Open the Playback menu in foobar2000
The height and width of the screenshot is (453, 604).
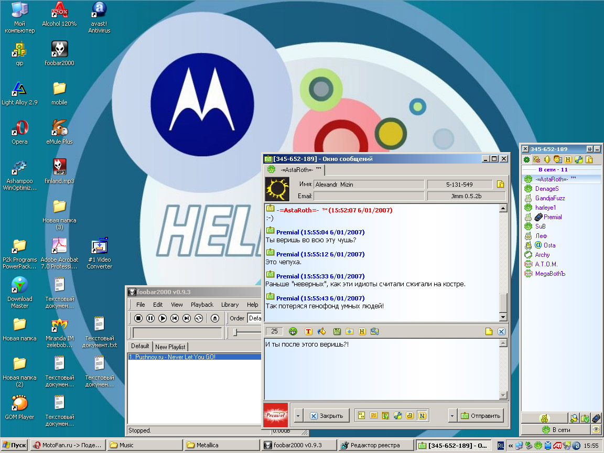pyautogui.click(x=202, y=305)
